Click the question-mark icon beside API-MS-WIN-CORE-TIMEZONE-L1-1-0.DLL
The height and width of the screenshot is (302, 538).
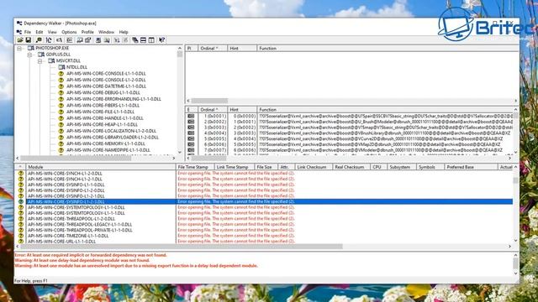click(x=21, y=236)
